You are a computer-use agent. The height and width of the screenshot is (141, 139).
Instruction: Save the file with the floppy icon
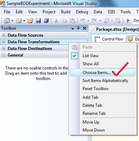pyautogui.click(x=38, y=21)
